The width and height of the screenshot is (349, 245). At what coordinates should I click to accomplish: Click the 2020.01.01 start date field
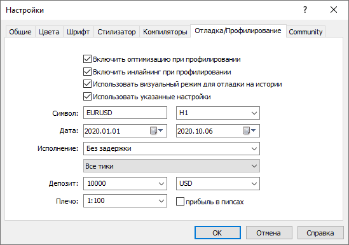click(125, 130)
